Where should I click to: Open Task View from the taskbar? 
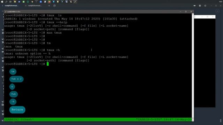pyautogui.click(x=10, y=2)
